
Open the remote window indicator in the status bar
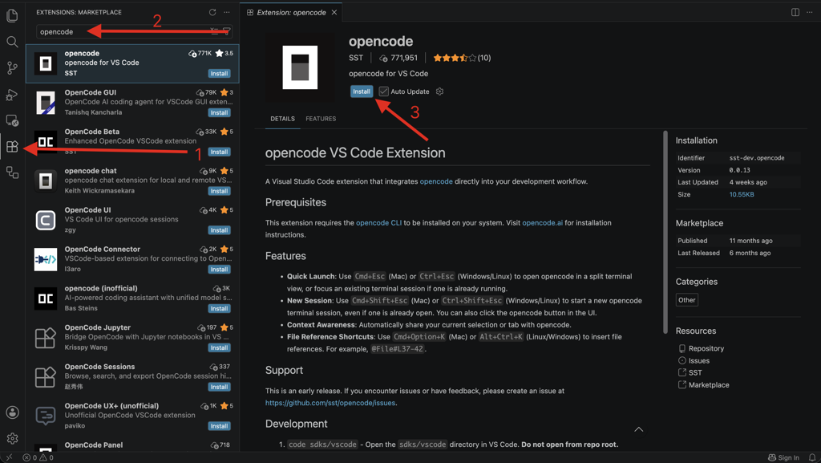(x=9, y=457)
